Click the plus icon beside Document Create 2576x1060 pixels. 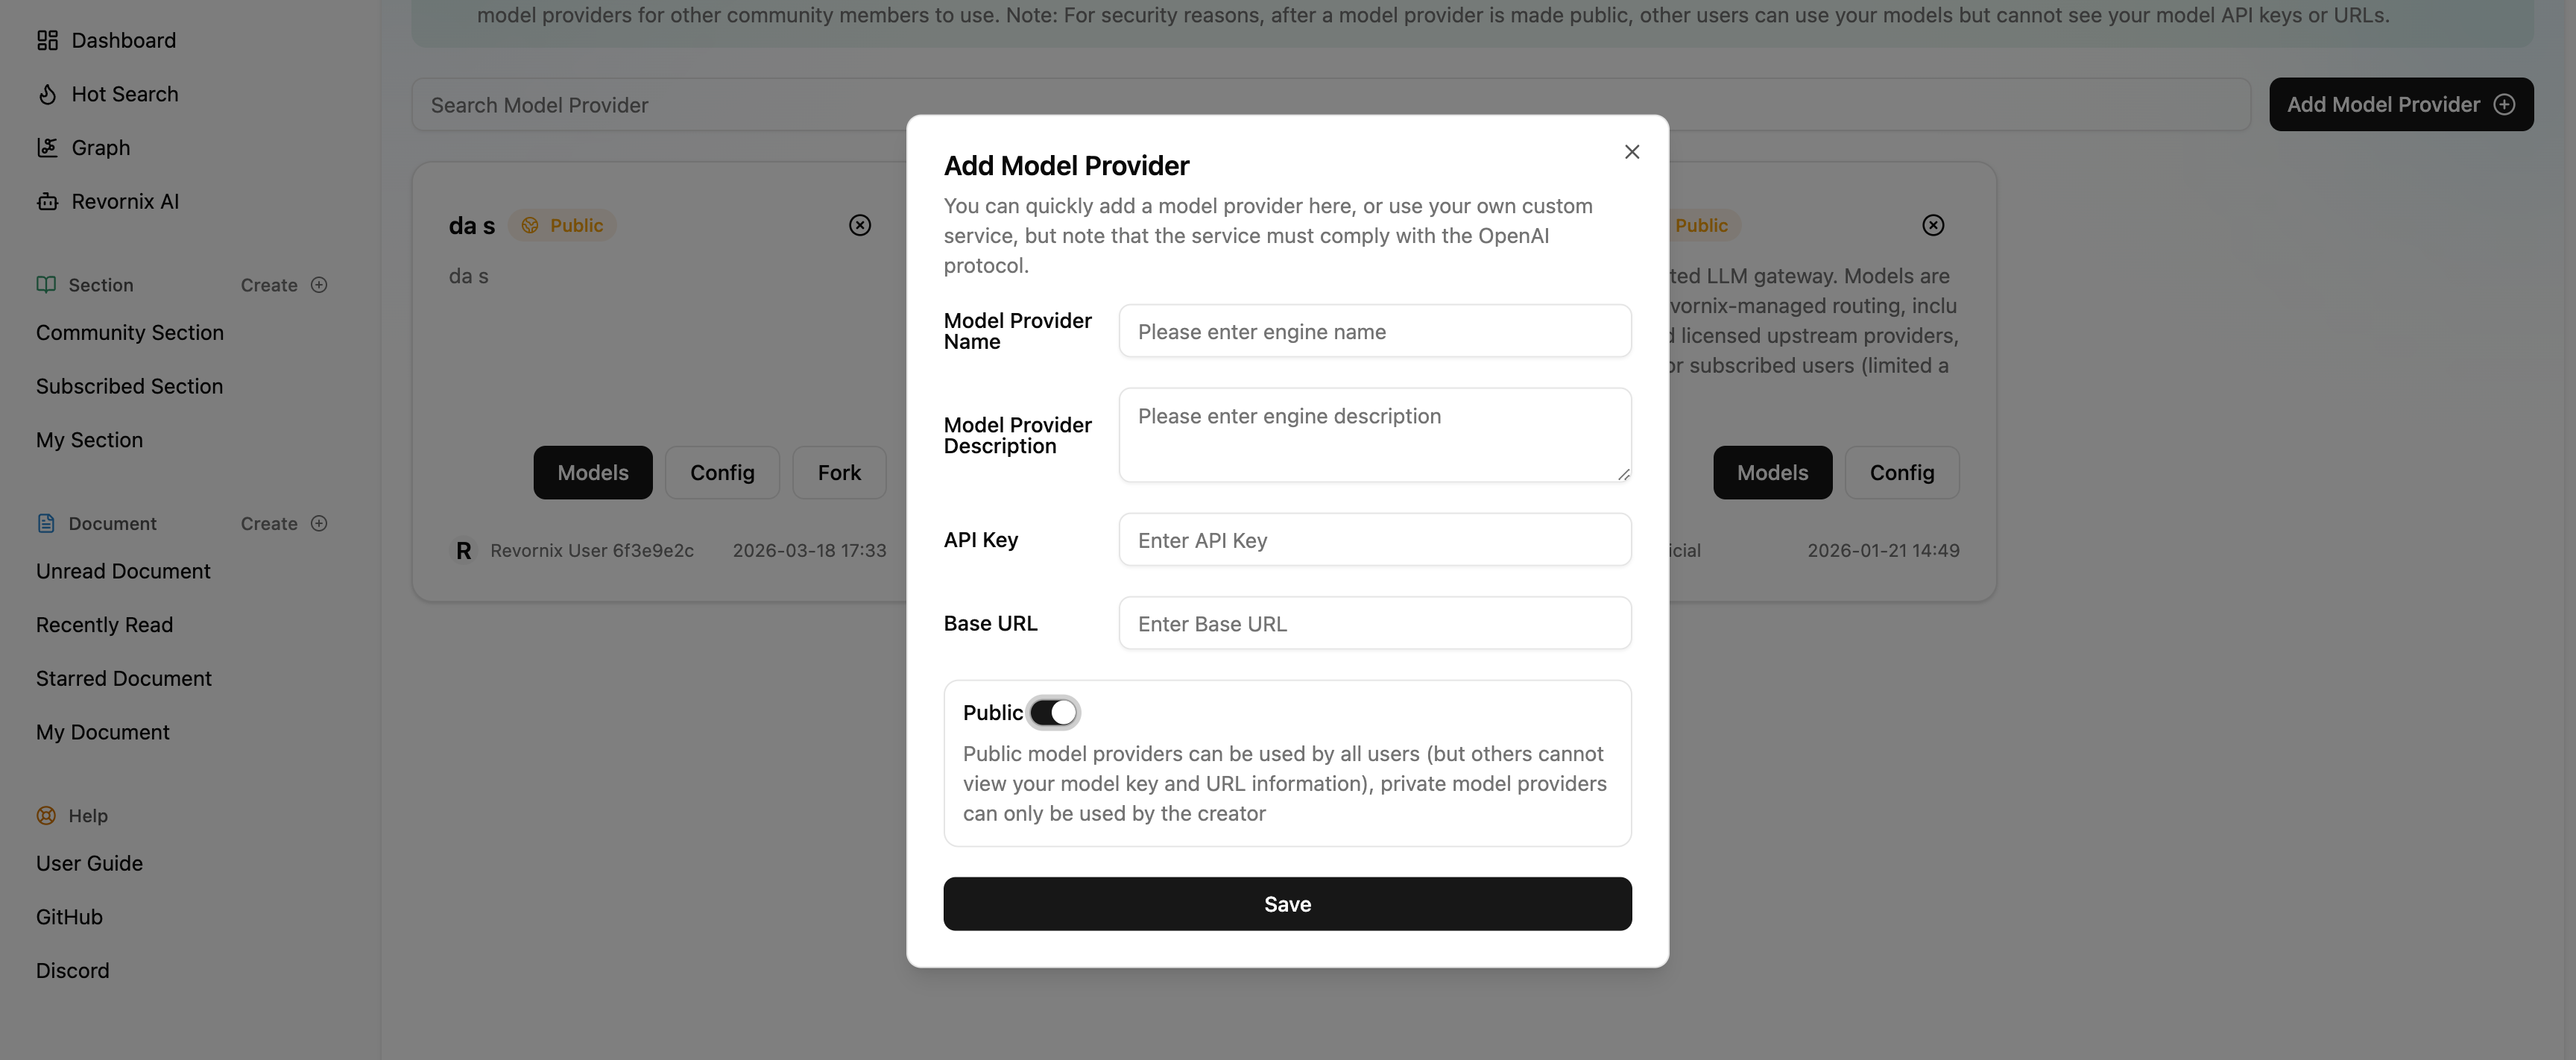[319, 524]
